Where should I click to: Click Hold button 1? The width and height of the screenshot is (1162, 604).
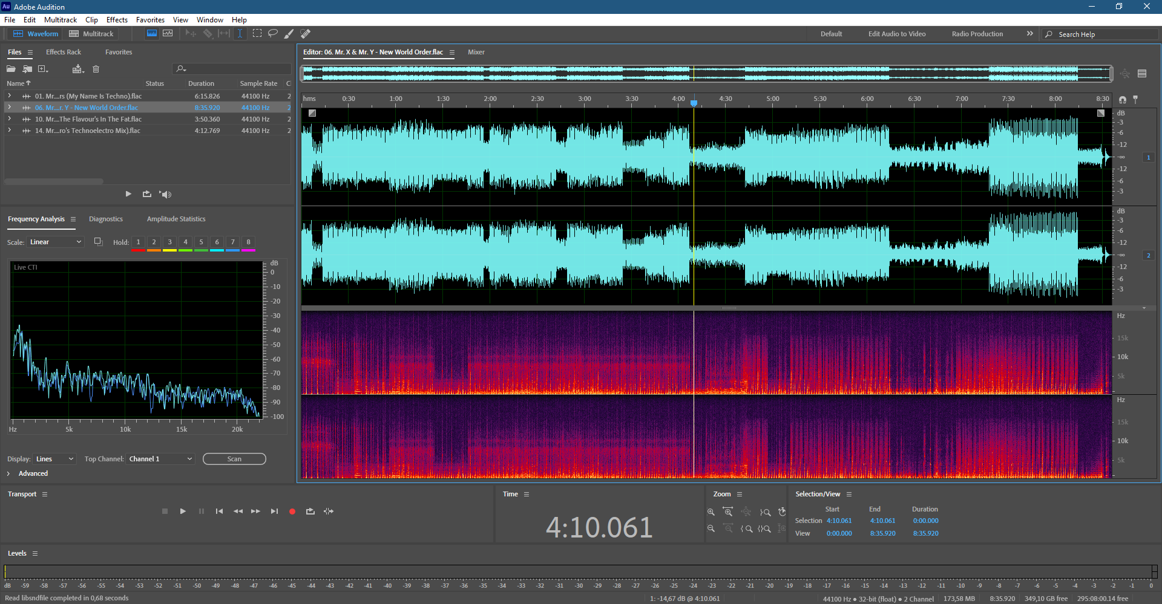coord(138,242)
